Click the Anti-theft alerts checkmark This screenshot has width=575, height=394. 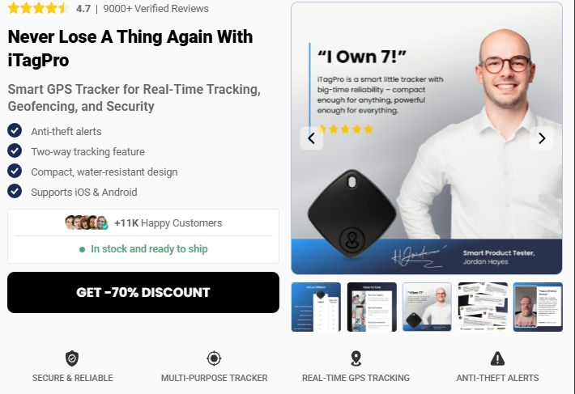15,130
